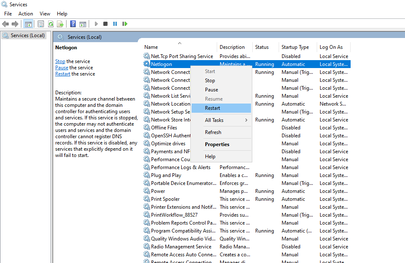The width and height of the screenshot is (405, 263).
Task: Choose Refresh in the context menu
Action: (x=221, y=132)
